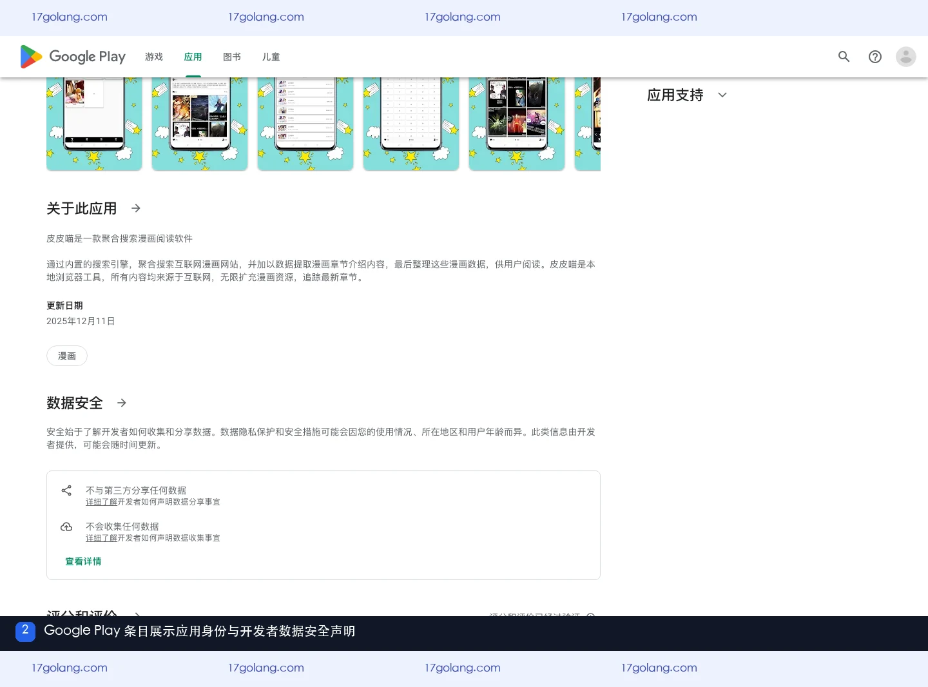Click the 漫画 category chip
Image resolution: width=928 pixels, height=687 pixels.
click(x=67, y=356)
